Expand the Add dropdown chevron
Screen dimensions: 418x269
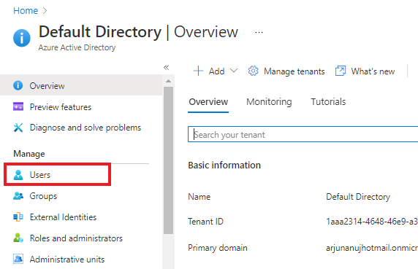pos(234,71)
